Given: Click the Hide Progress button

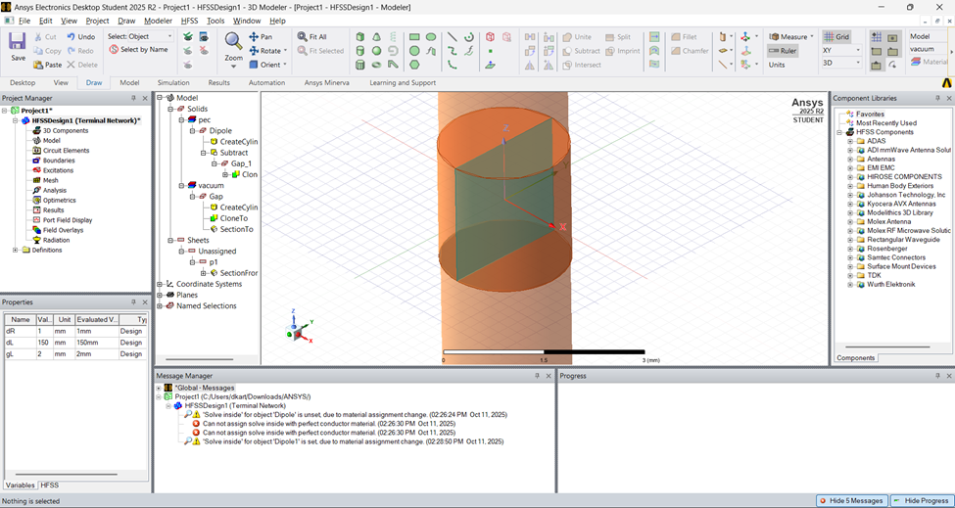Looking at the screenshot, I should [921, 500].
